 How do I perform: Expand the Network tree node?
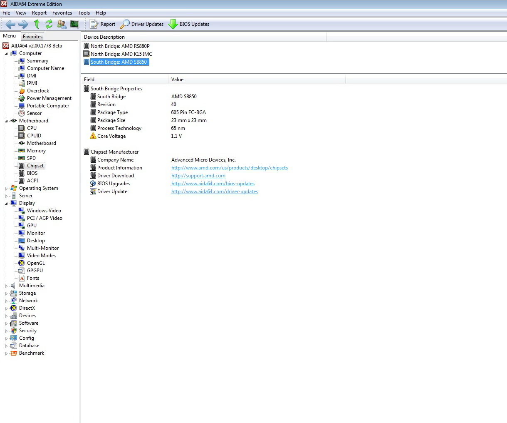(x=6, y=301)
